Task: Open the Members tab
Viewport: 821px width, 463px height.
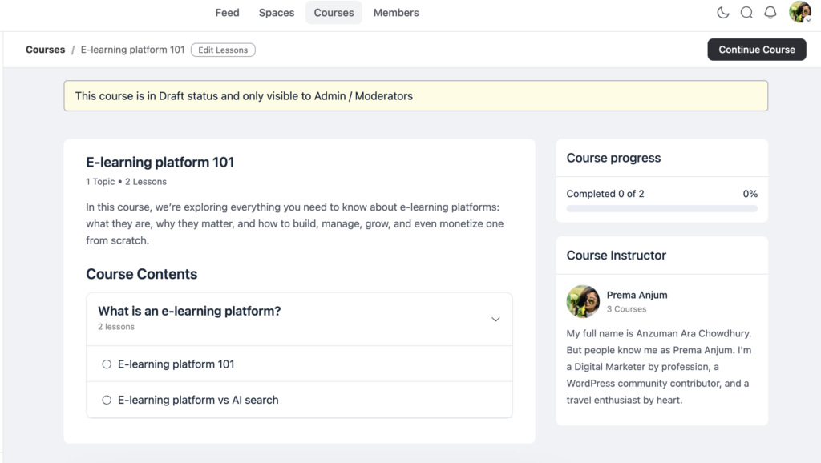Action: pos(395,13)
